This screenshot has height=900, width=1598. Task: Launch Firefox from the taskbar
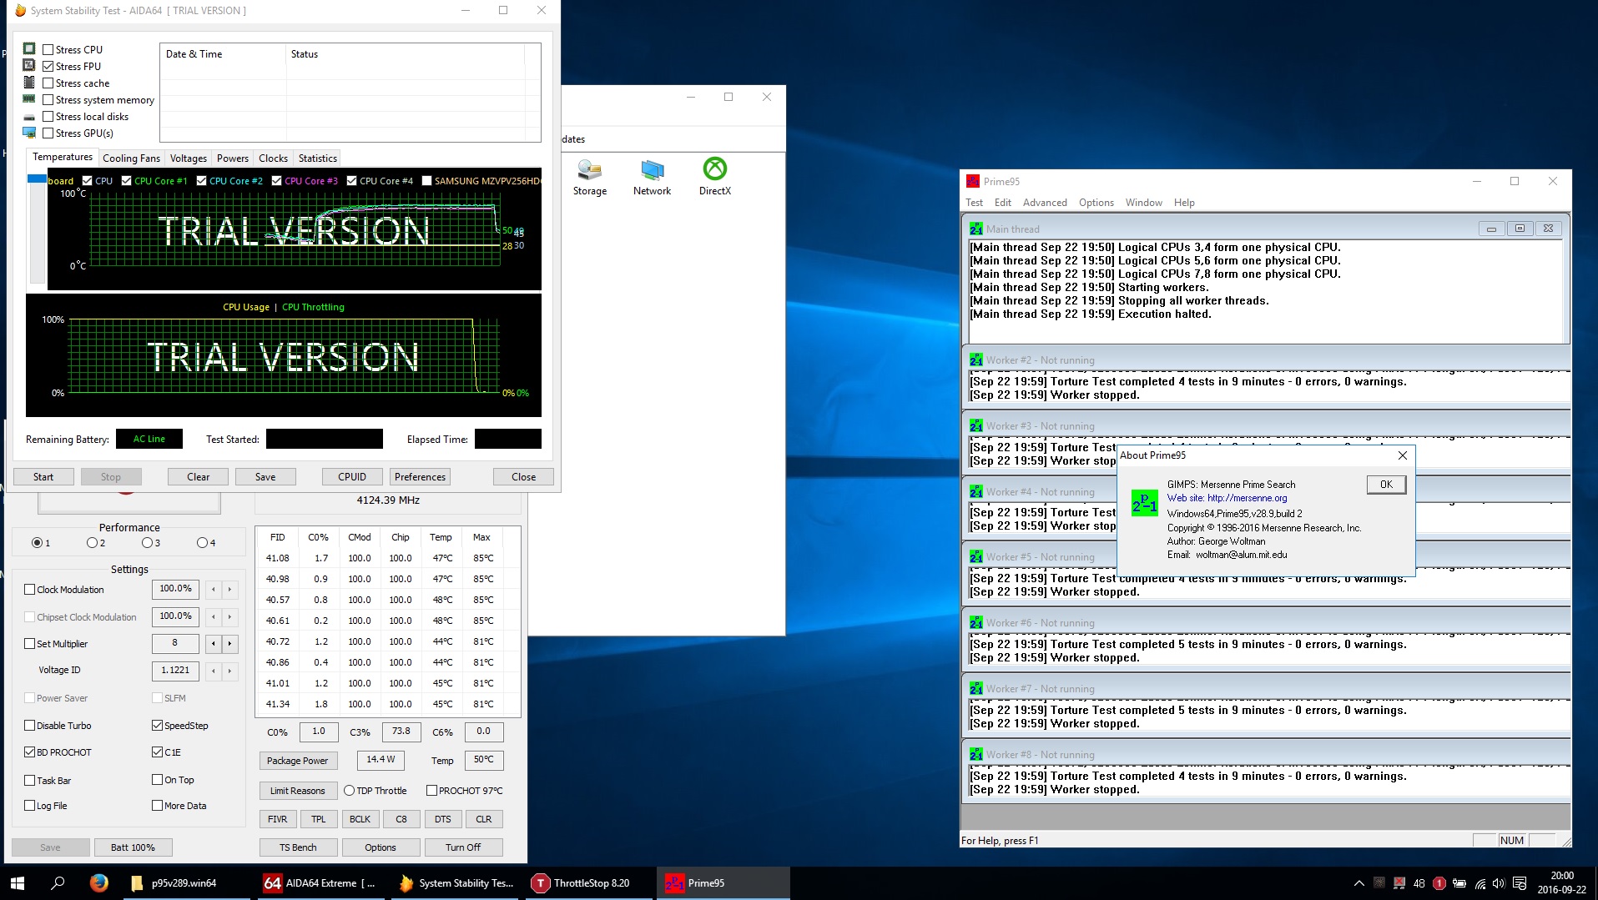(98, 883)
